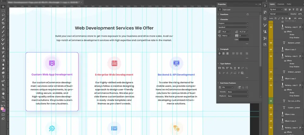Click the background color swatch

click(4, 110)
